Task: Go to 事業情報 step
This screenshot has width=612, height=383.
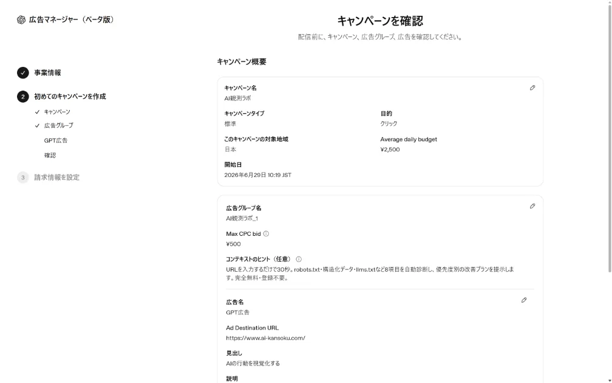Action: click(47, 73)
